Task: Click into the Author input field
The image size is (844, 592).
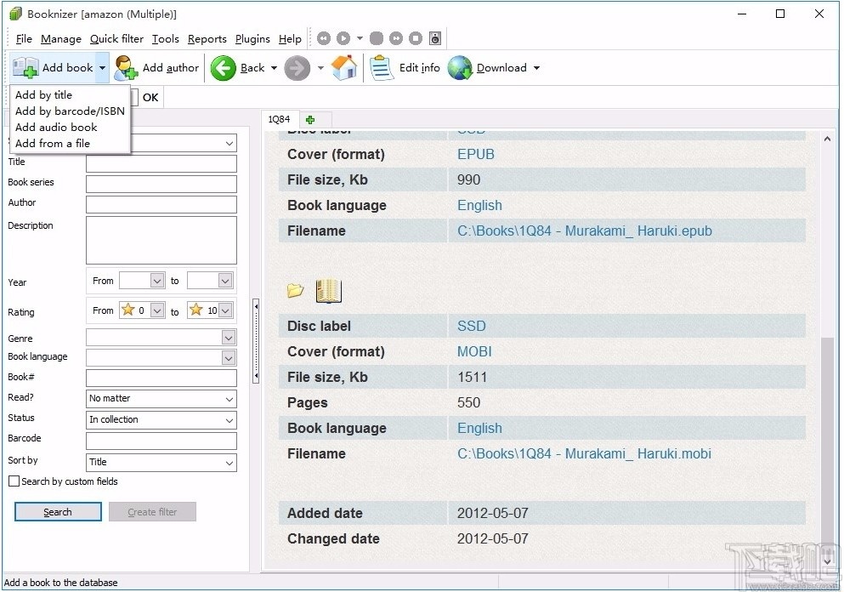Action: point(161,204)
